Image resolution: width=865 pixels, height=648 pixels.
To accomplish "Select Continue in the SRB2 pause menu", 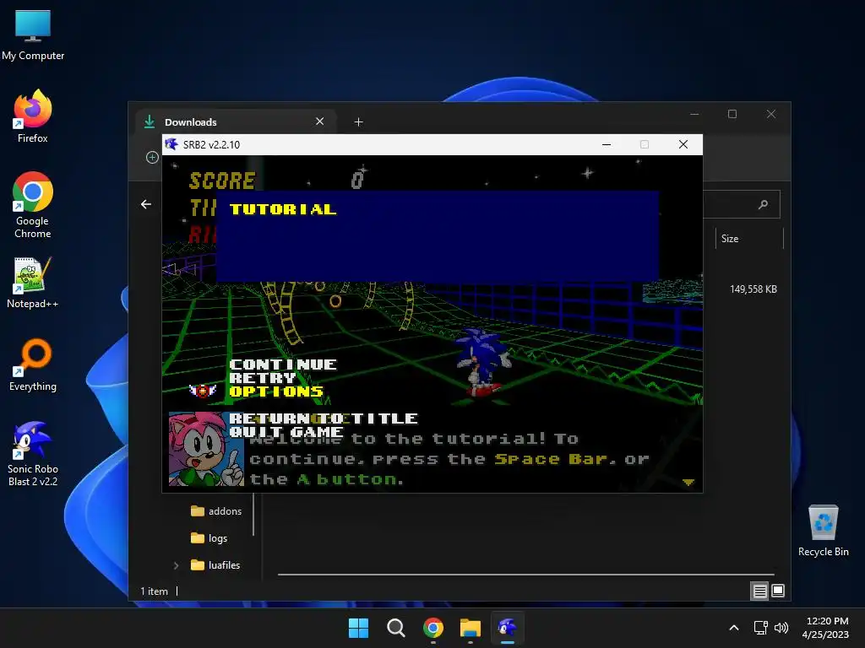I will (x=283, y=364).
